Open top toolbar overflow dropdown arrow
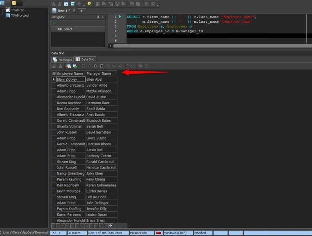312x236 pixels. pos(158,5)
